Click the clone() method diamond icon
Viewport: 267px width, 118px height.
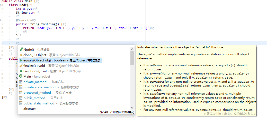(x=21, y=55)
